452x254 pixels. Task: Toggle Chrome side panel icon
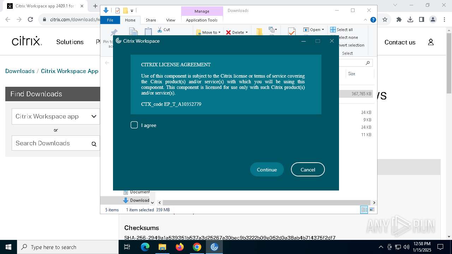(421, 19)
